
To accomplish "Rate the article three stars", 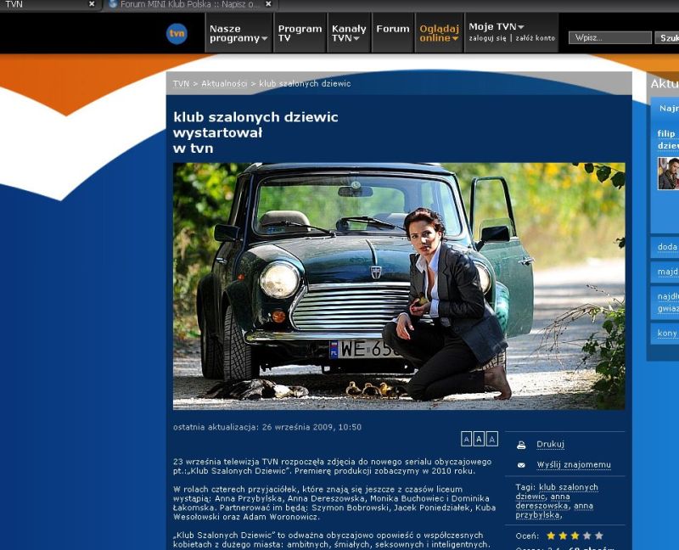I will click(x=575, y=536).
